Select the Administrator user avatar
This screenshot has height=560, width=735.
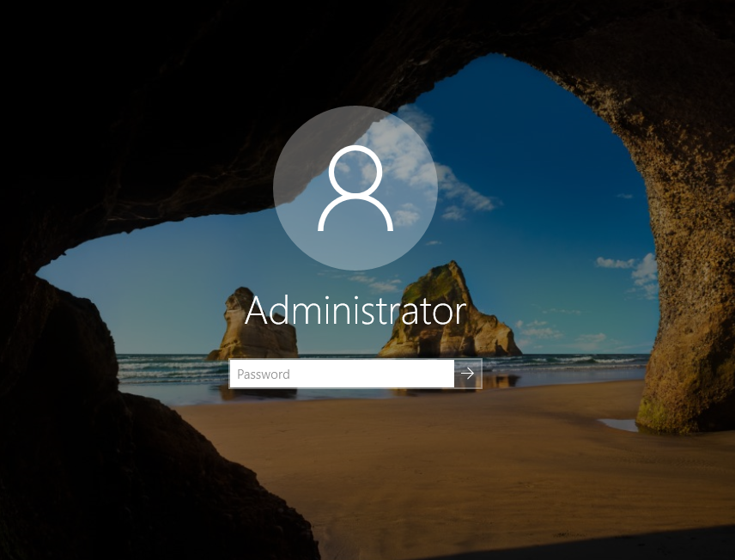[x=355, y=188]
